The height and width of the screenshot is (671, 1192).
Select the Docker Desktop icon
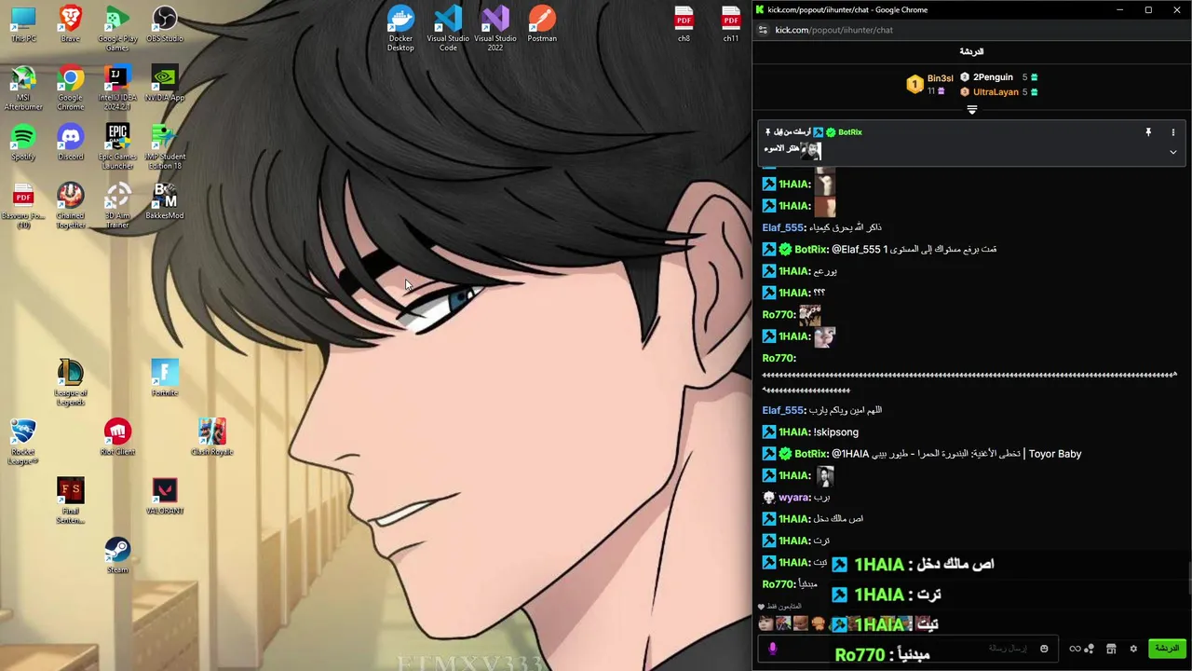tap(400, 29)
